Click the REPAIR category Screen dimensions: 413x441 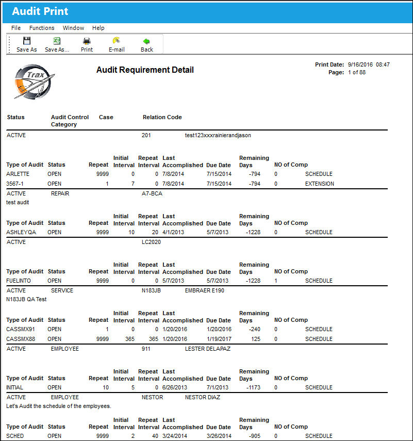(x=60, y=193)
